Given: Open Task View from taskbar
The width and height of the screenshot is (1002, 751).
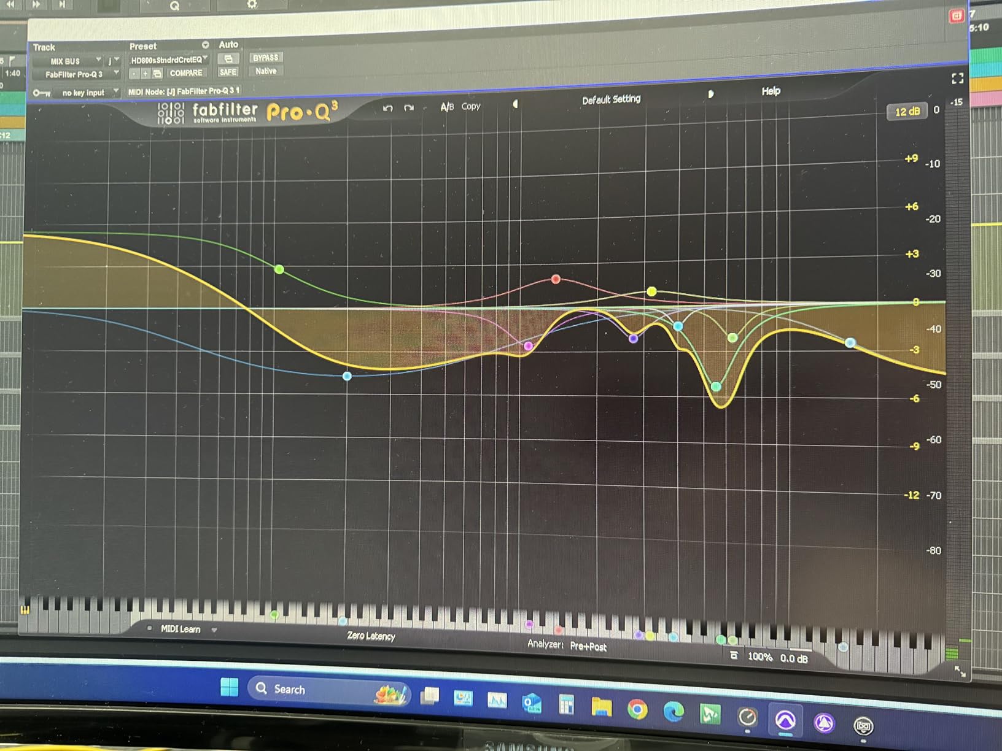Looking at the screenshot, I should click(x=430, y=696).
